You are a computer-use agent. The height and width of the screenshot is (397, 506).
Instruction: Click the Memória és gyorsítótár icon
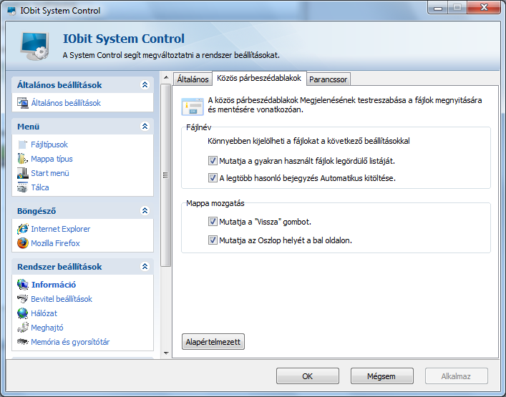[23, 341]
